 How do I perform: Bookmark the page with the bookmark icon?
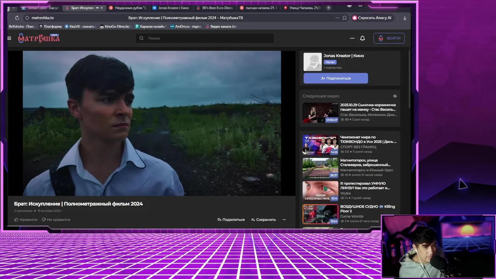(344, 18)
